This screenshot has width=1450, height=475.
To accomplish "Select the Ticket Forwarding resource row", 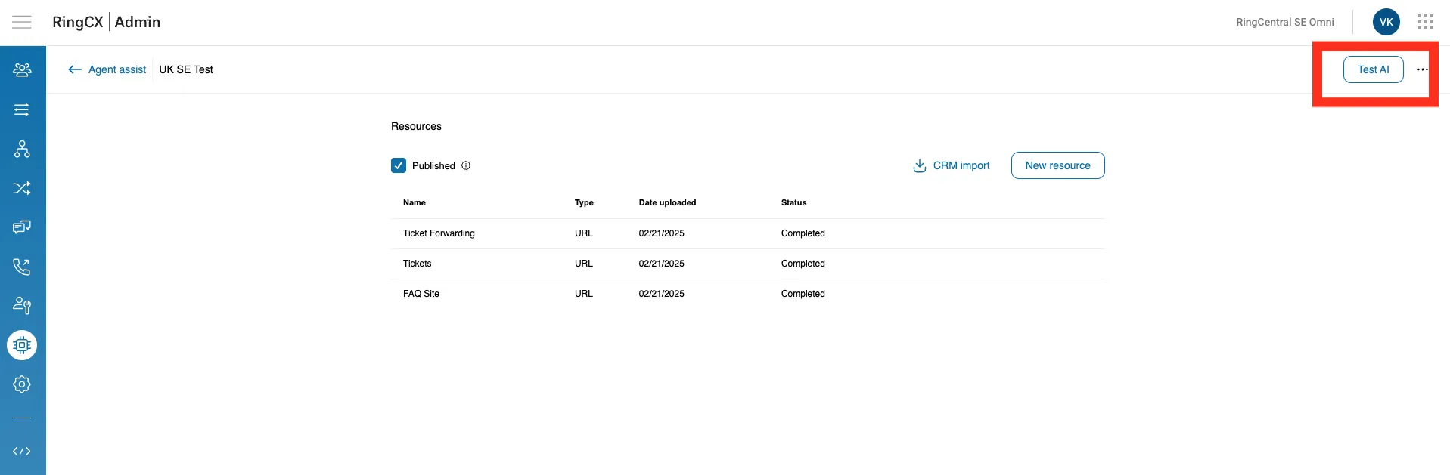I will coord(439,233).
